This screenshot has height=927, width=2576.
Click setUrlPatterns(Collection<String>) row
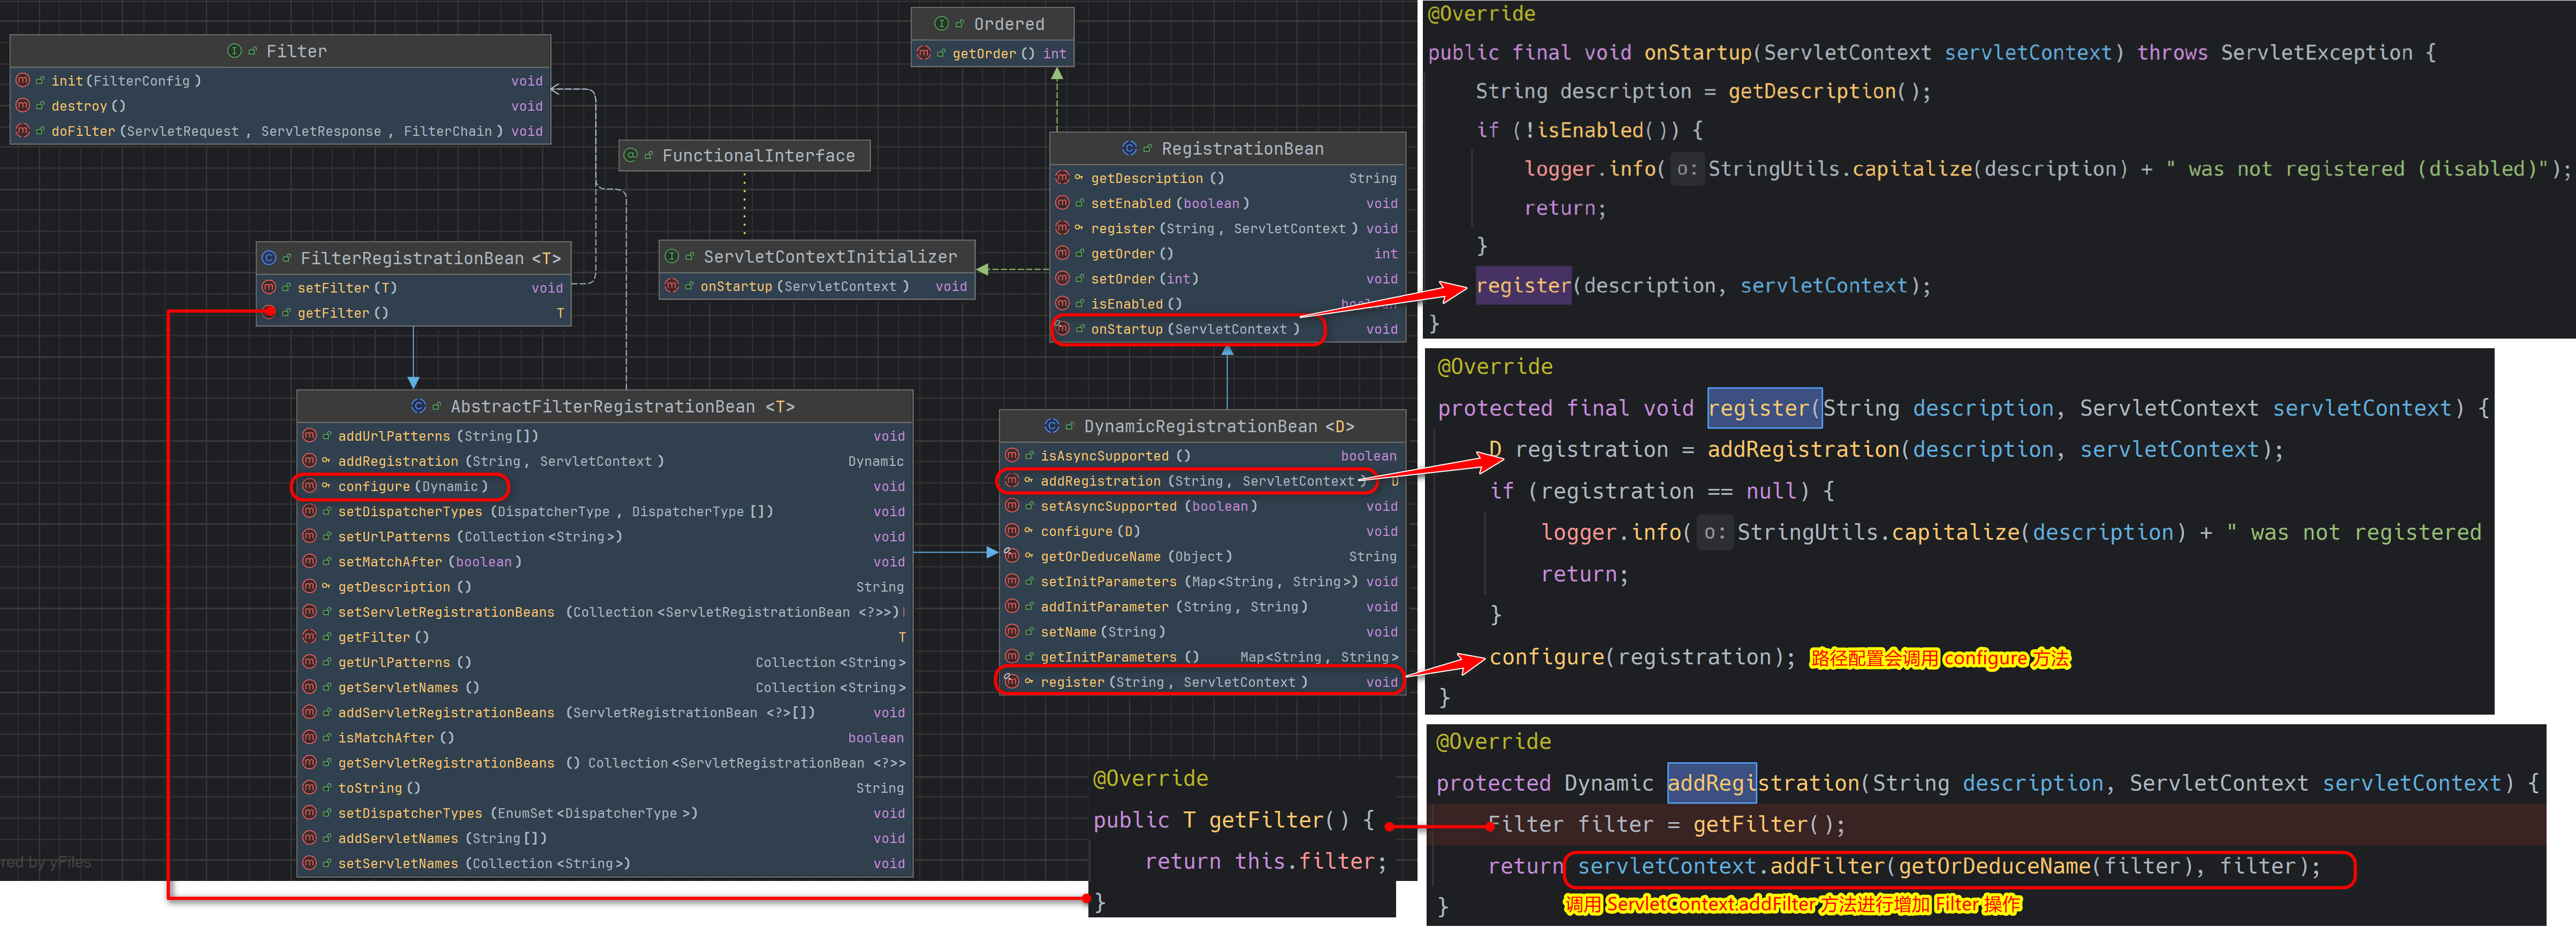click(605, 536)
